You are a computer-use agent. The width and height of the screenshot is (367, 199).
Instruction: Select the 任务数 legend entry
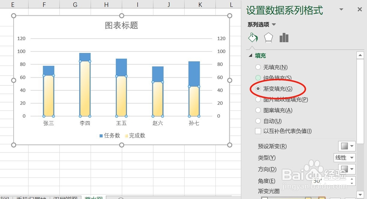(110, 136)
